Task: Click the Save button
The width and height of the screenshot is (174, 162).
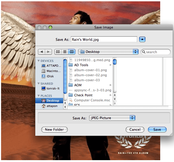Action: click(157, 129)
